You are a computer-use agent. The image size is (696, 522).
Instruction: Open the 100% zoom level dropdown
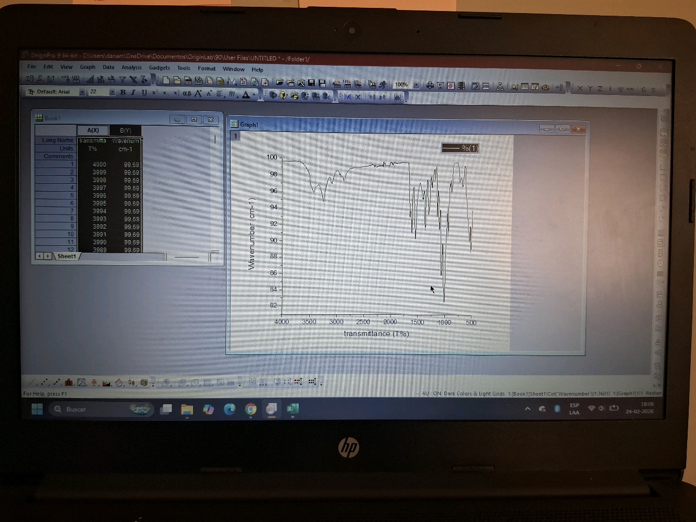(416, 85)
